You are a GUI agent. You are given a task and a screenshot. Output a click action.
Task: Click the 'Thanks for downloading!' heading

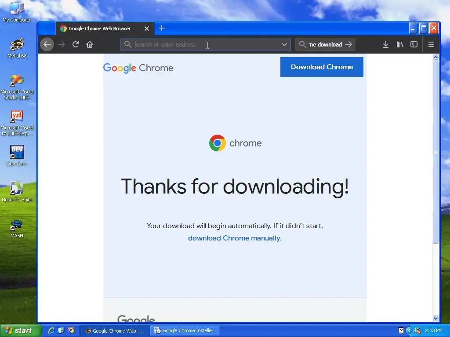click(235, 187)
